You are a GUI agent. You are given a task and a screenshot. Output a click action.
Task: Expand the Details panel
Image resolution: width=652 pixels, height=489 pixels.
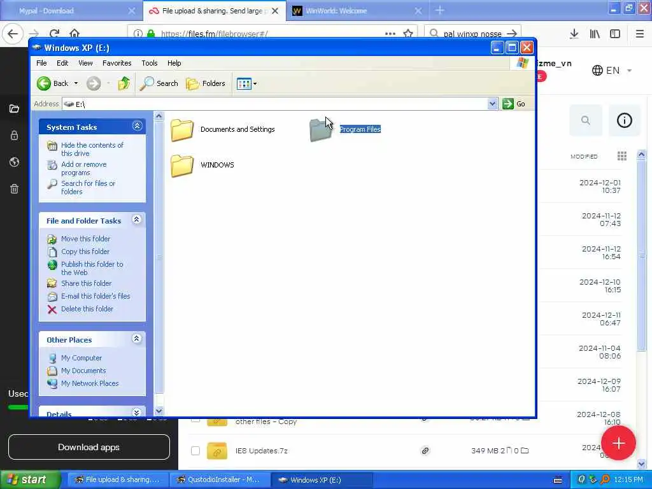[137, 412]
